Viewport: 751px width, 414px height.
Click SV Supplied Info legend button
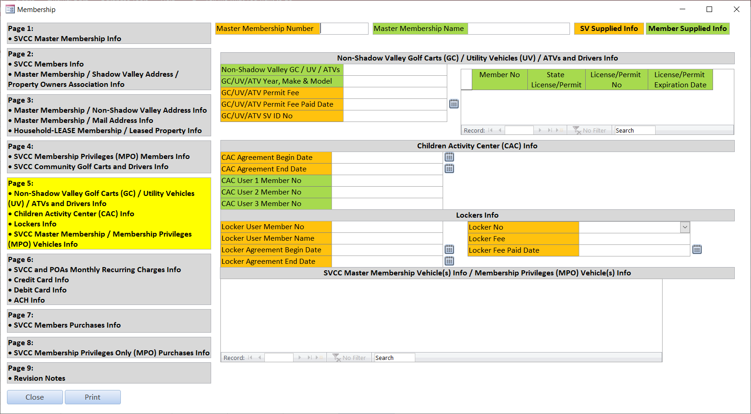click(609, 29)
